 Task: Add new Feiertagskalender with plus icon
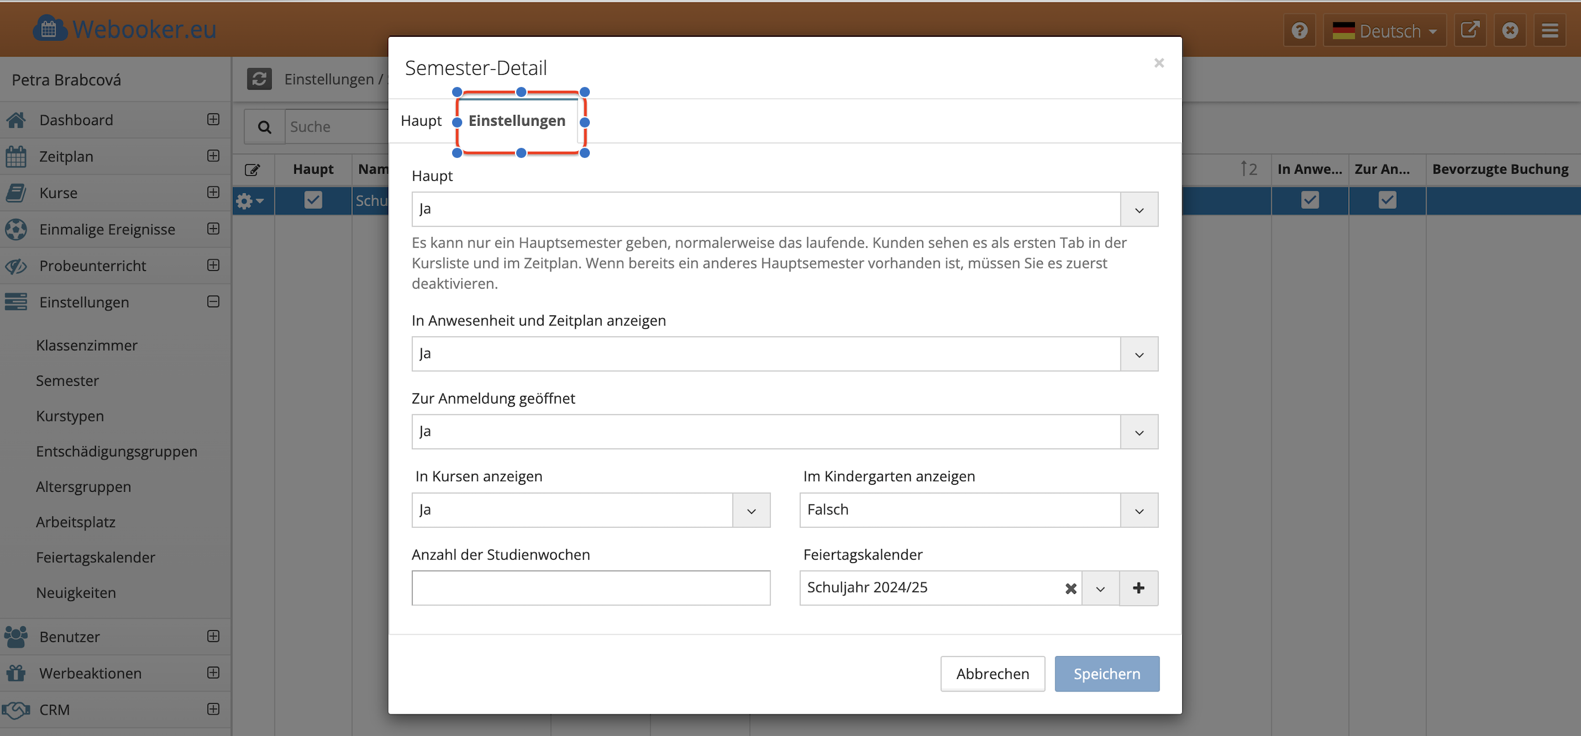[1138, 588]
